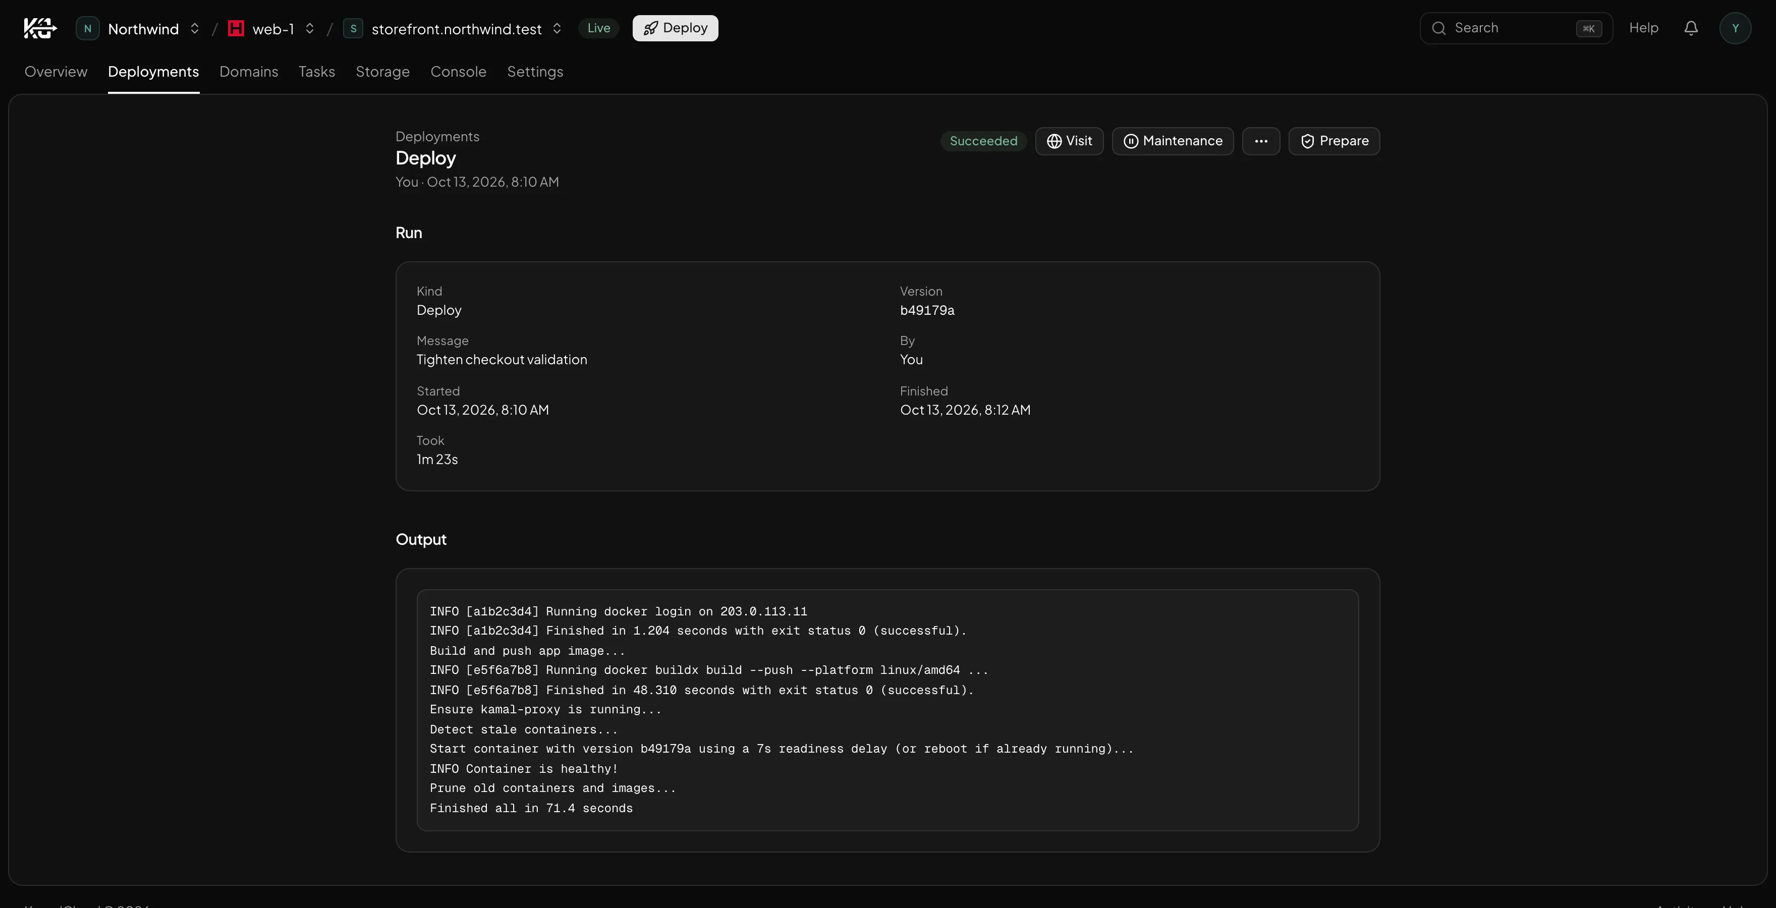Open the Storage tab

click(x=382, y=72)
